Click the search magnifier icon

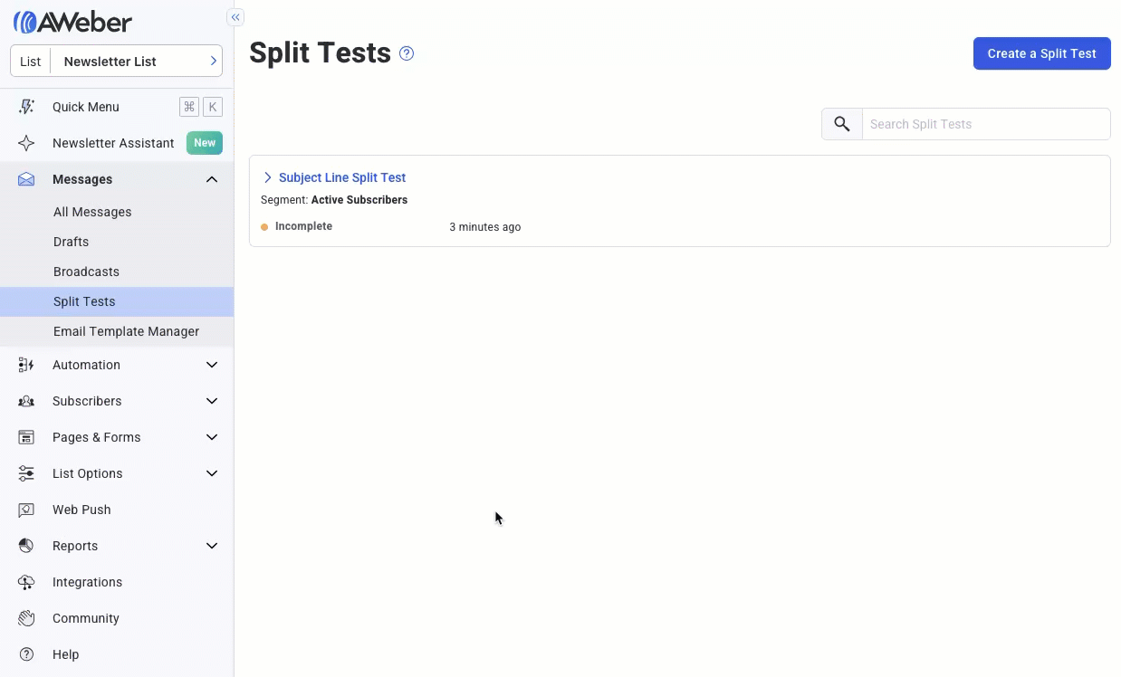841,123
